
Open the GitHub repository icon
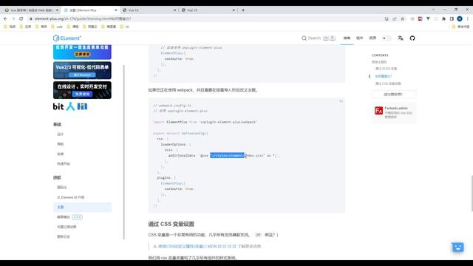(x=412, y=38)
